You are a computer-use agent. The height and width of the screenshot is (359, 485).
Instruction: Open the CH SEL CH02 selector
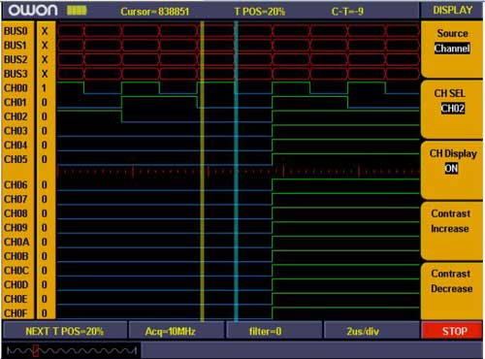pos(452,109)
